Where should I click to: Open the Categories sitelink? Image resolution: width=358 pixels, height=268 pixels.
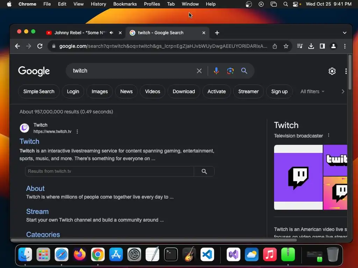click(43, 234)
